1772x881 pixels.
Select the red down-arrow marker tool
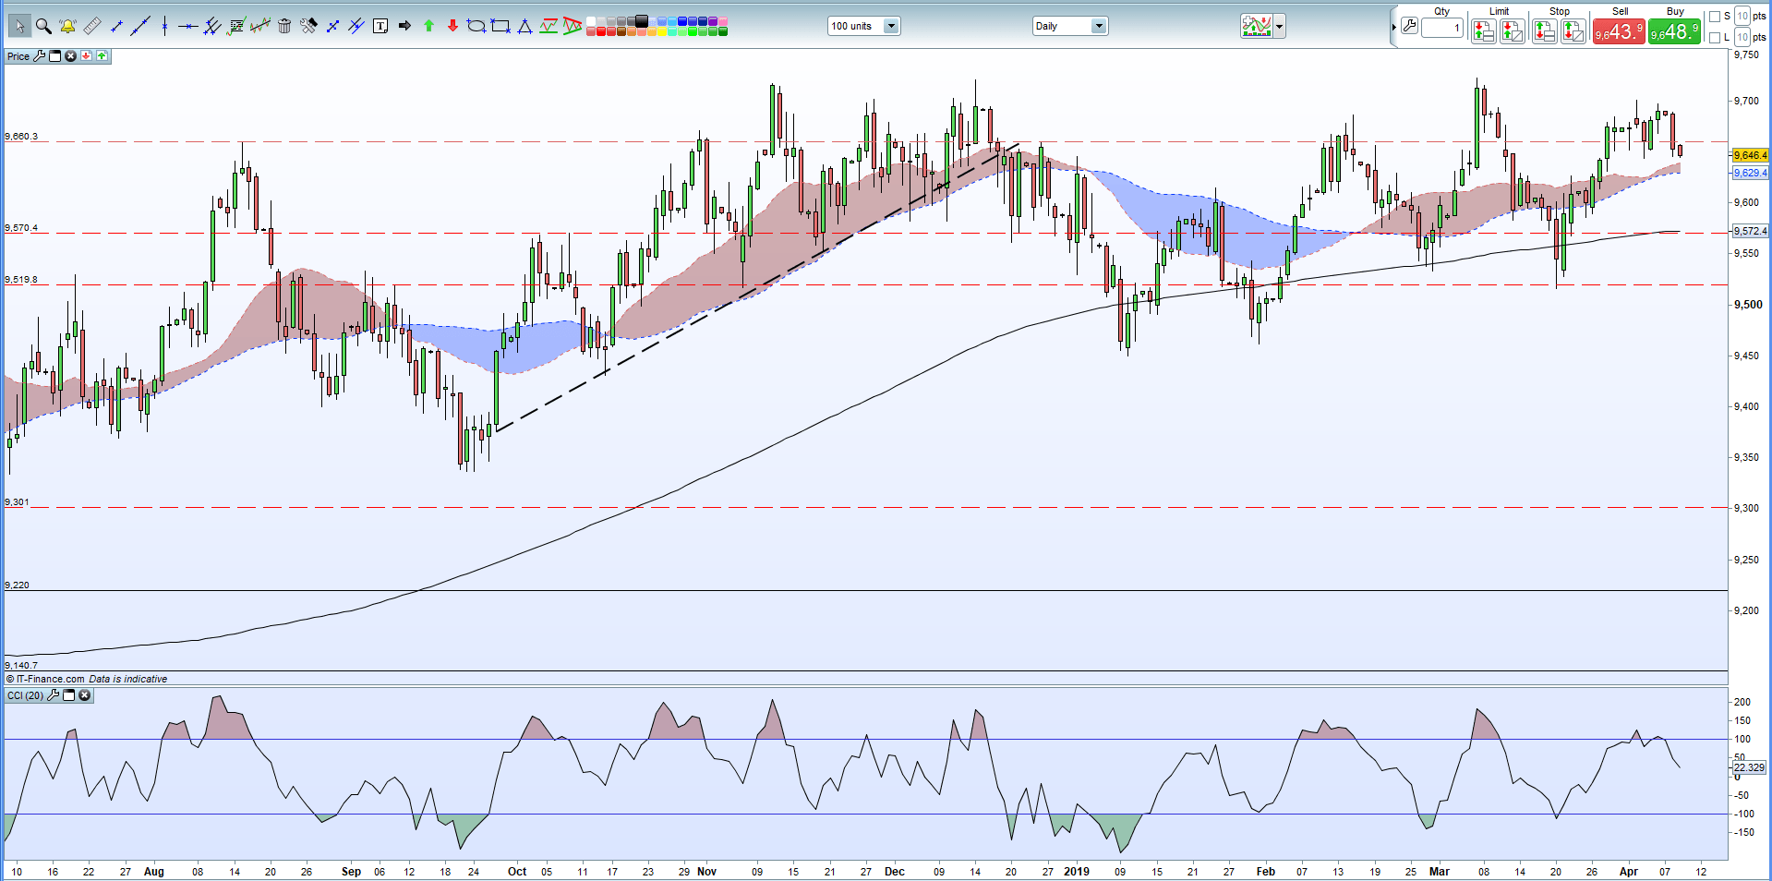452,26
